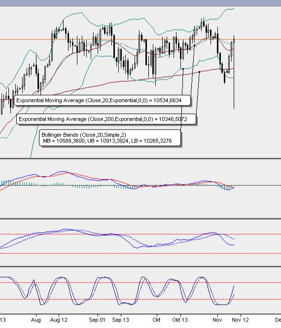The width and height of the screenshot is (281, 328).
Task: Click the 'Aug 12' date label on the axis
Action: click(x=59, y=320)
